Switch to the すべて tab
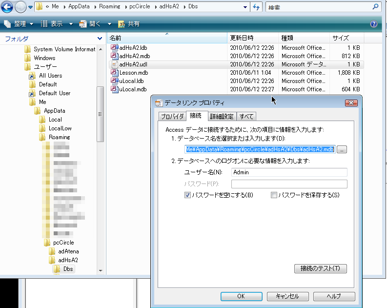The image size is (387, 308). (246, 117)
